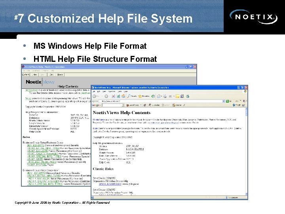The image size is (285, 214).
Task: Click the Classic Roles heading in IE page
Action: coord(103,169)
